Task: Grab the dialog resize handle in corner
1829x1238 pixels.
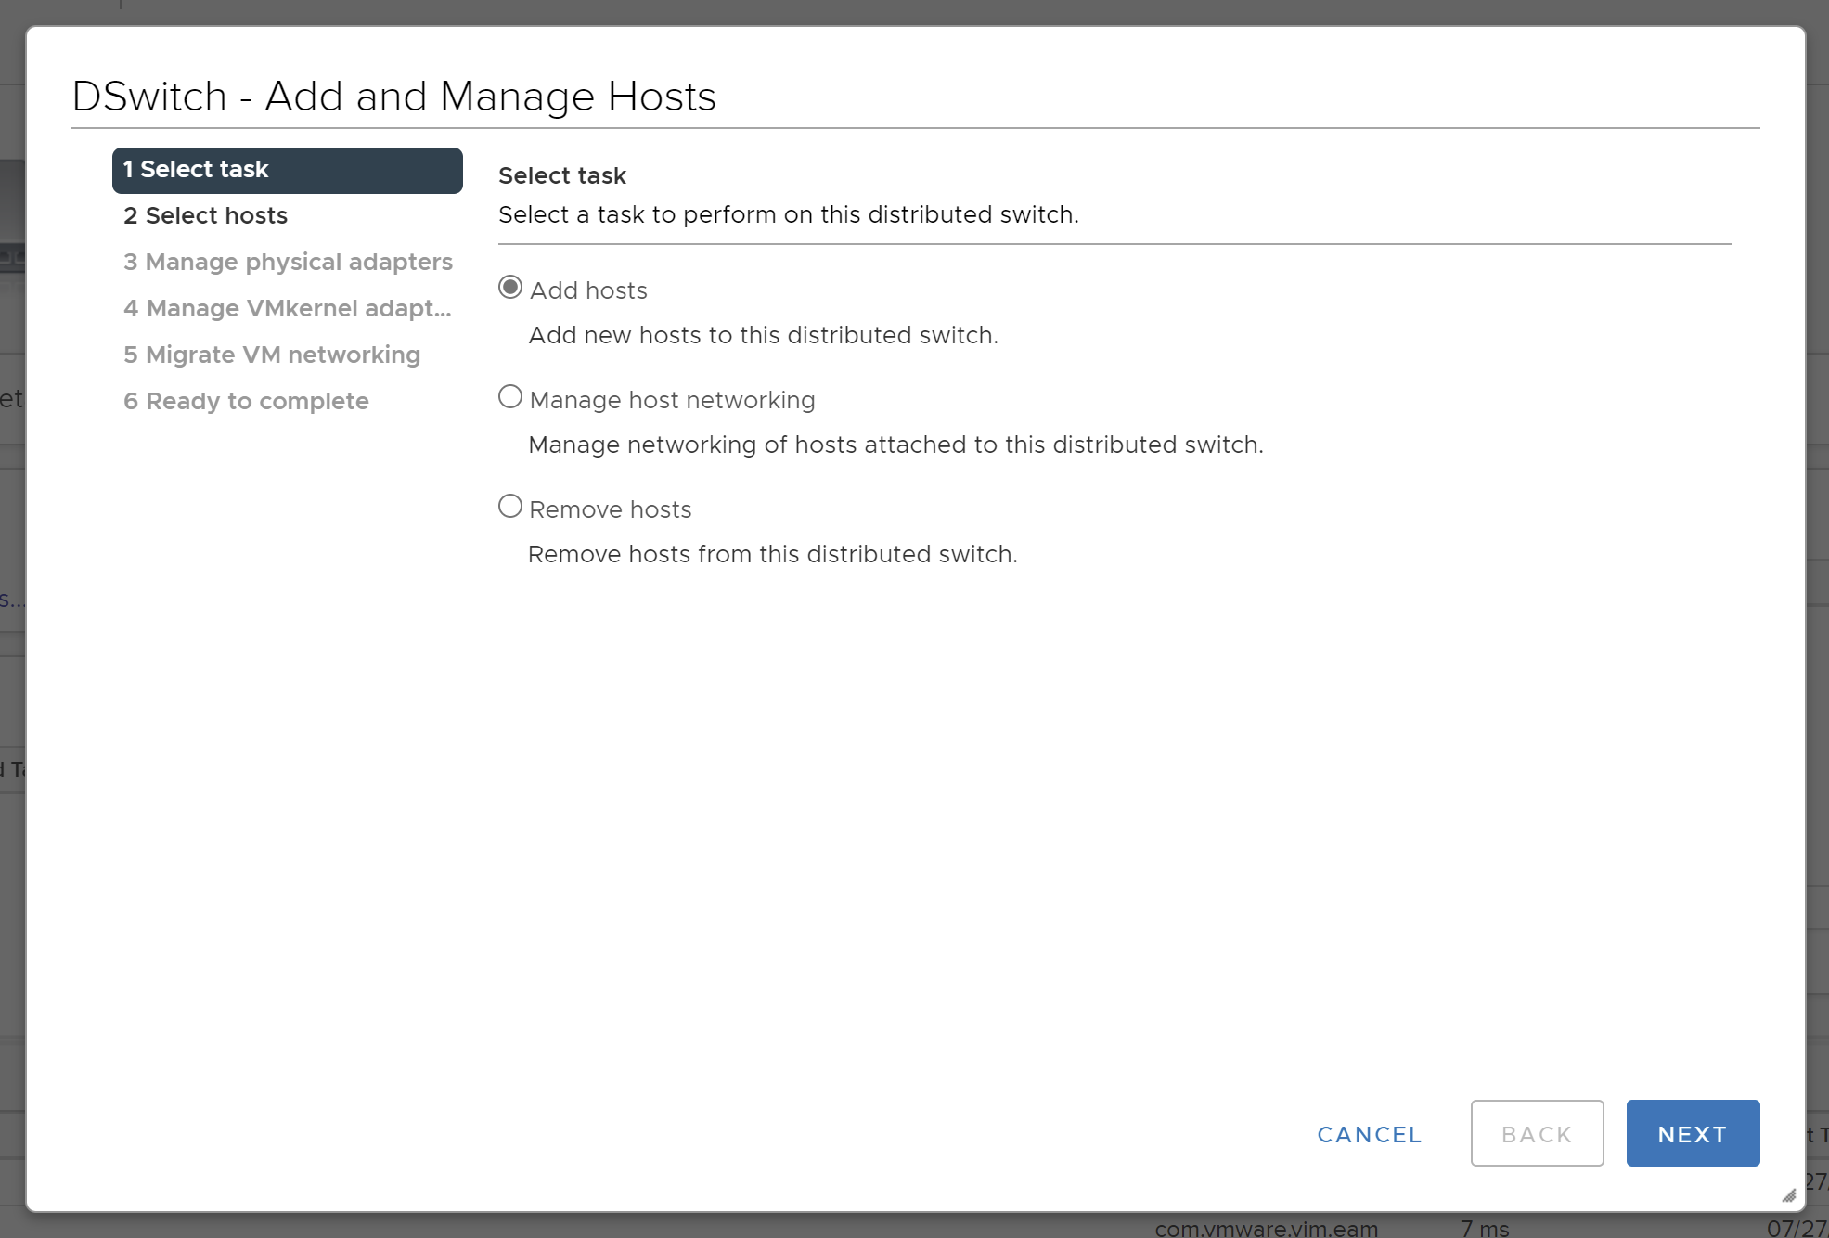Action: click(x=1789, y=1195)
